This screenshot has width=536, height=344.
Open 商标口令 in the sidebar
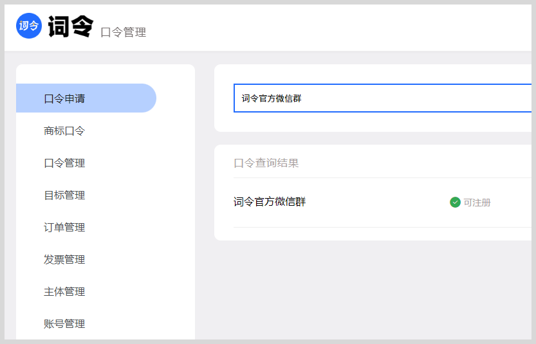[x=64, y=131]
